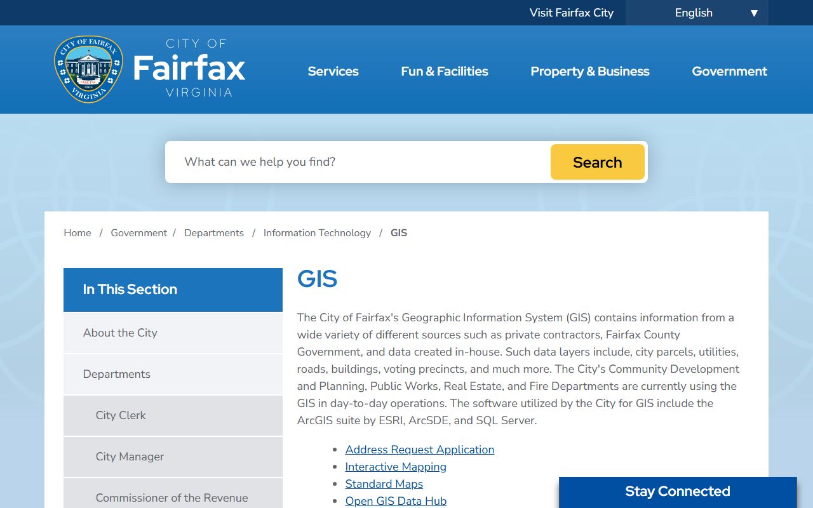Go to Departments in the breadcrumb
Screen dimensions: 813x508
tap(214, 233)
